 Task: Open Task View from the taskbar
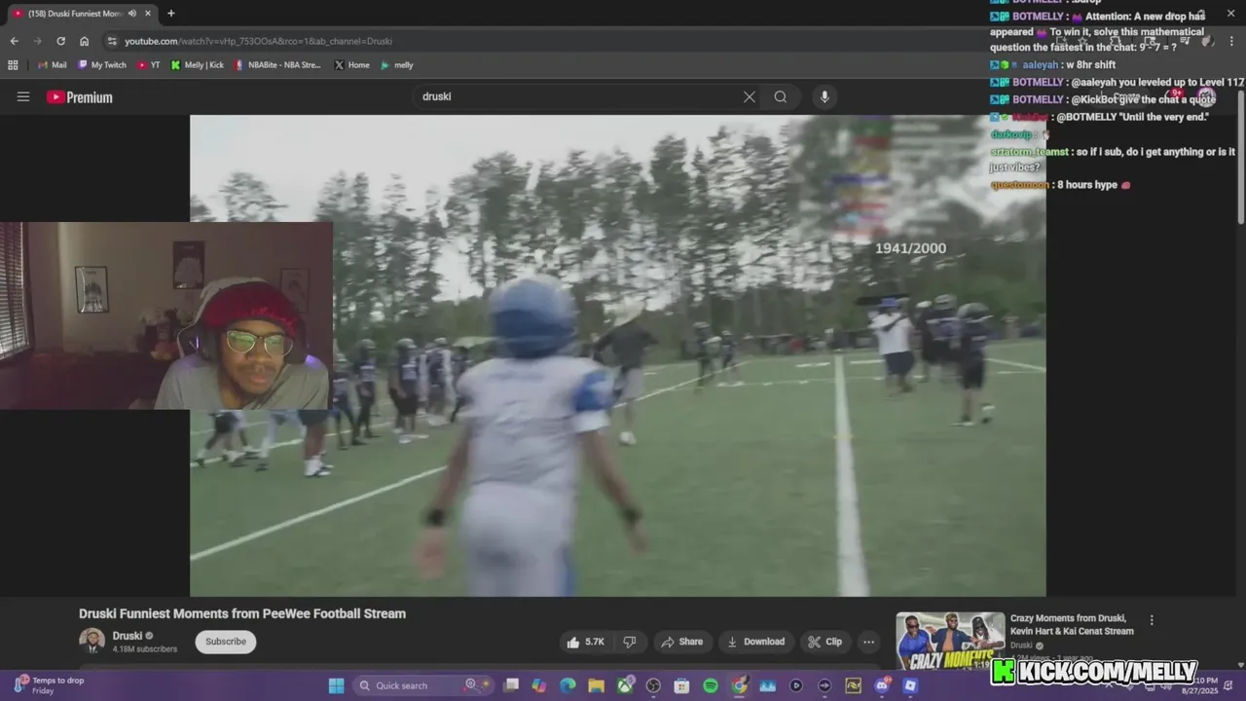click(x=511, y=685)
